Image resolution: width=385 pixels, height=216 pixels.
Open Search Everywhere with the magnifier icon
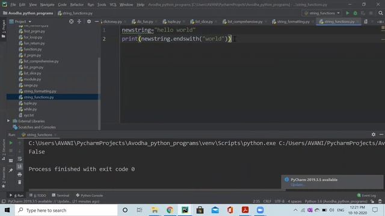(x=380, y=13)
